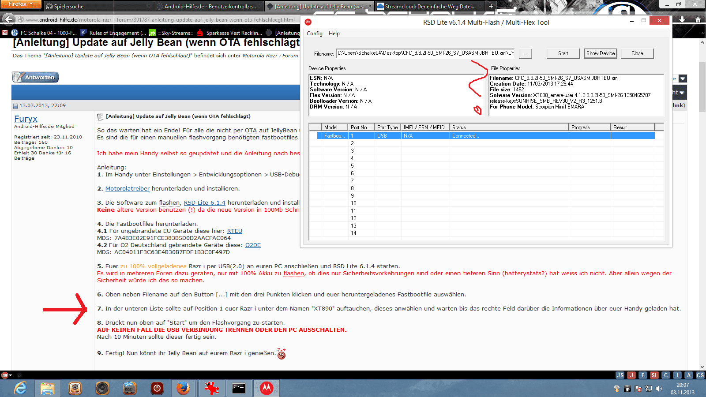Toggle the red SL addon button
The width and height of the screenshot is (706, 397).
[654, 375]
